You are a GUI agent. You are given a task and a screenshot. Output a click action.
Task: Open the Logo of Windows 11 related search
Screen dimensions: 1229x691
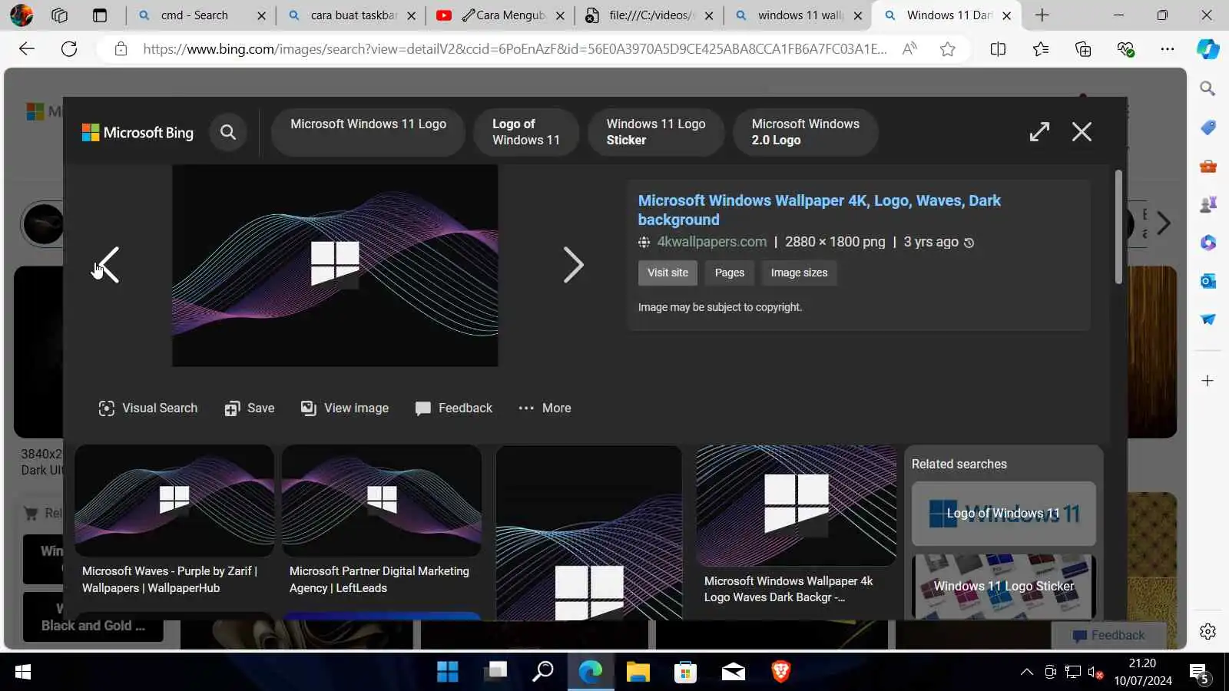(x=1003, y=514)
